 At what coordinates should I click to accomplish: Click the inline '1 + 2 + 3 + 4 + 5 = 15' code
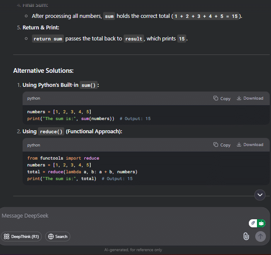click(x=206, y=16)
